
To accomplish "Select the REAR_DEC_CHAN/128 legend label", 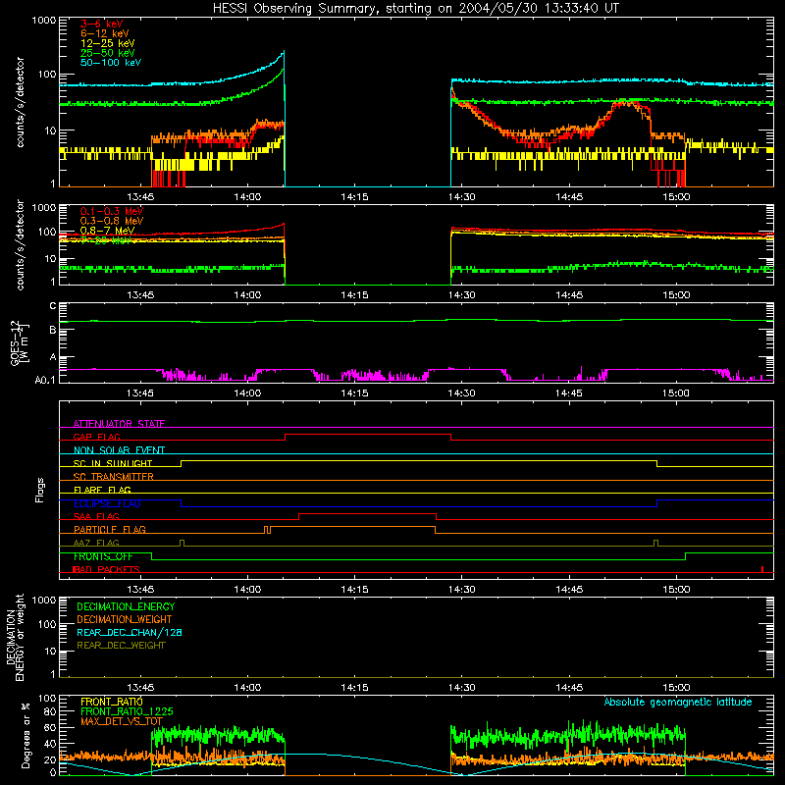I will click(130, 632).
